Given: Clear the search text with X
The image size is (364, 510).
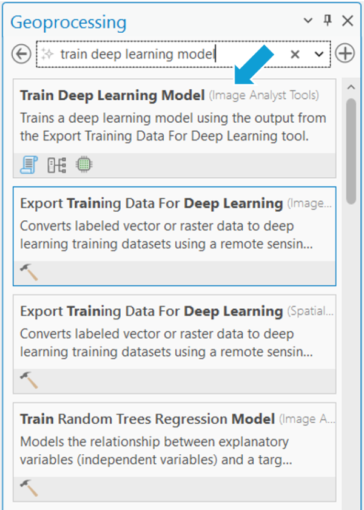Looking at the screenshot, I should coord(295,54).
